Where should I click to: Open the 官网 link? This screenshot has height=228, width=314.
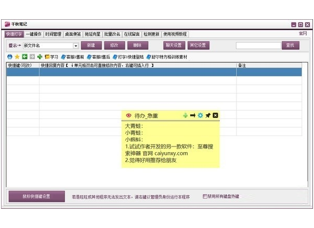click(x=303, y=33)
